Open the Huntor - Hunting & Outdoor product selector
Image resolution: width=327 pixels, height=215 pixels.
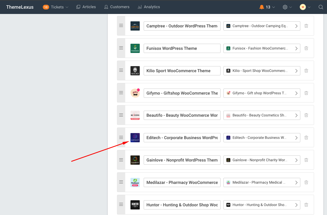coord(262,205)
